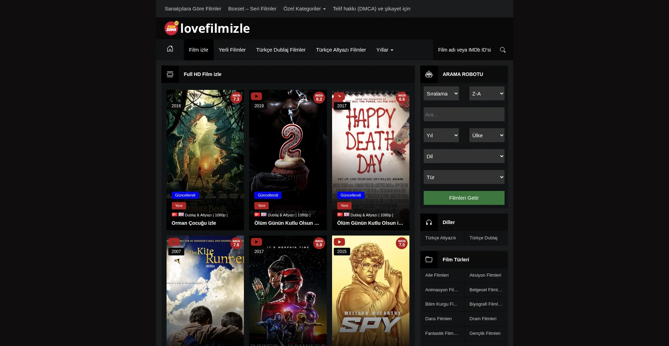Open Aksiyon Filmleri genre link
This screenshot has width=669, height=346.
click(x=485, y=275)
